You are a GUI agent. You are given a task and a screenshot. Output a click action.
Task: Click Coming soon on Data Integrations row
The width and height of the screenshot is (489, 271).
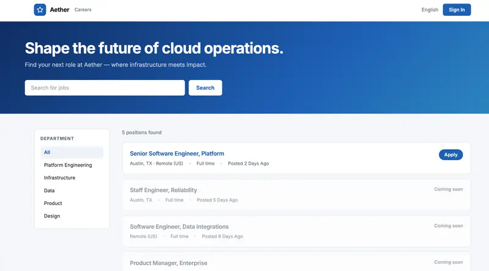pyautogui.click(x=449, y=226)
